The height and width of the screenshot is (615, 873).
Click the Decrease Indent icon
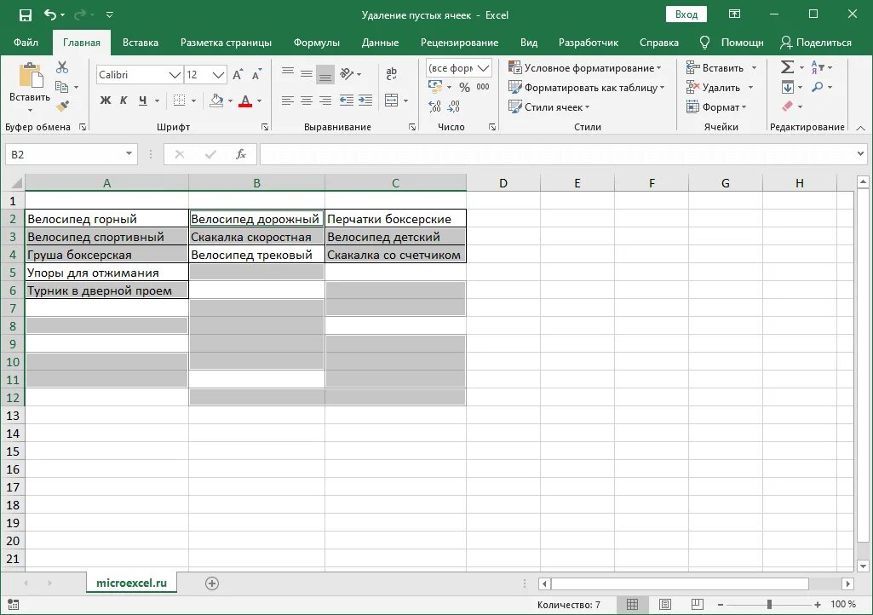(x=347, y=101)
